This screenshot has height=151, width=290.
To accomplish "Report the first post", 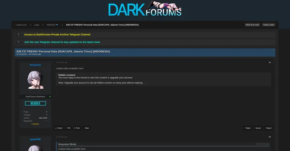I will [268, 128].
